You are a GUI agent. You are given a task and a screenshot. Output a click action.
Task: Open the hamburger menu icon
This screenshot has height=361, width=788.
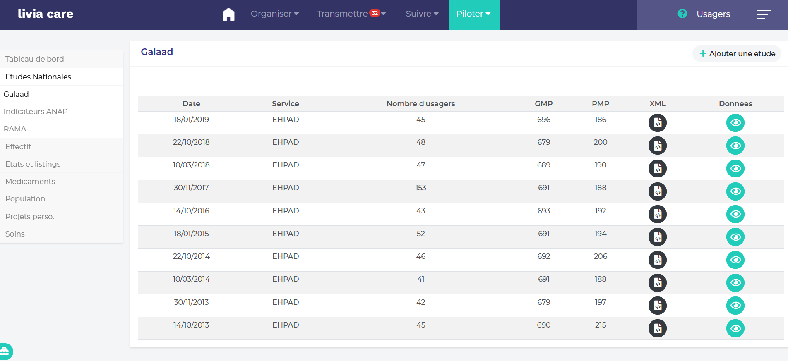pyautogui.click(x=763, y=14)
